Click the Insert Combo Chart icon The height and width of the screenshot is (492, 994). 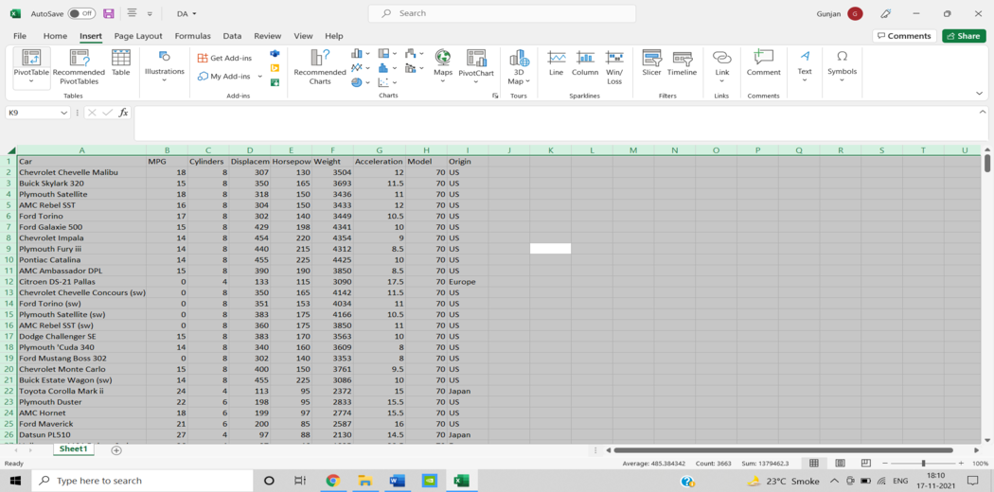(410, 68)
